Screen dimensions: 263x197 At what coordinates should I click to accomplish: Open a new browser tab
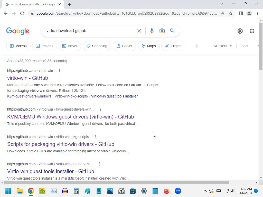69,4
